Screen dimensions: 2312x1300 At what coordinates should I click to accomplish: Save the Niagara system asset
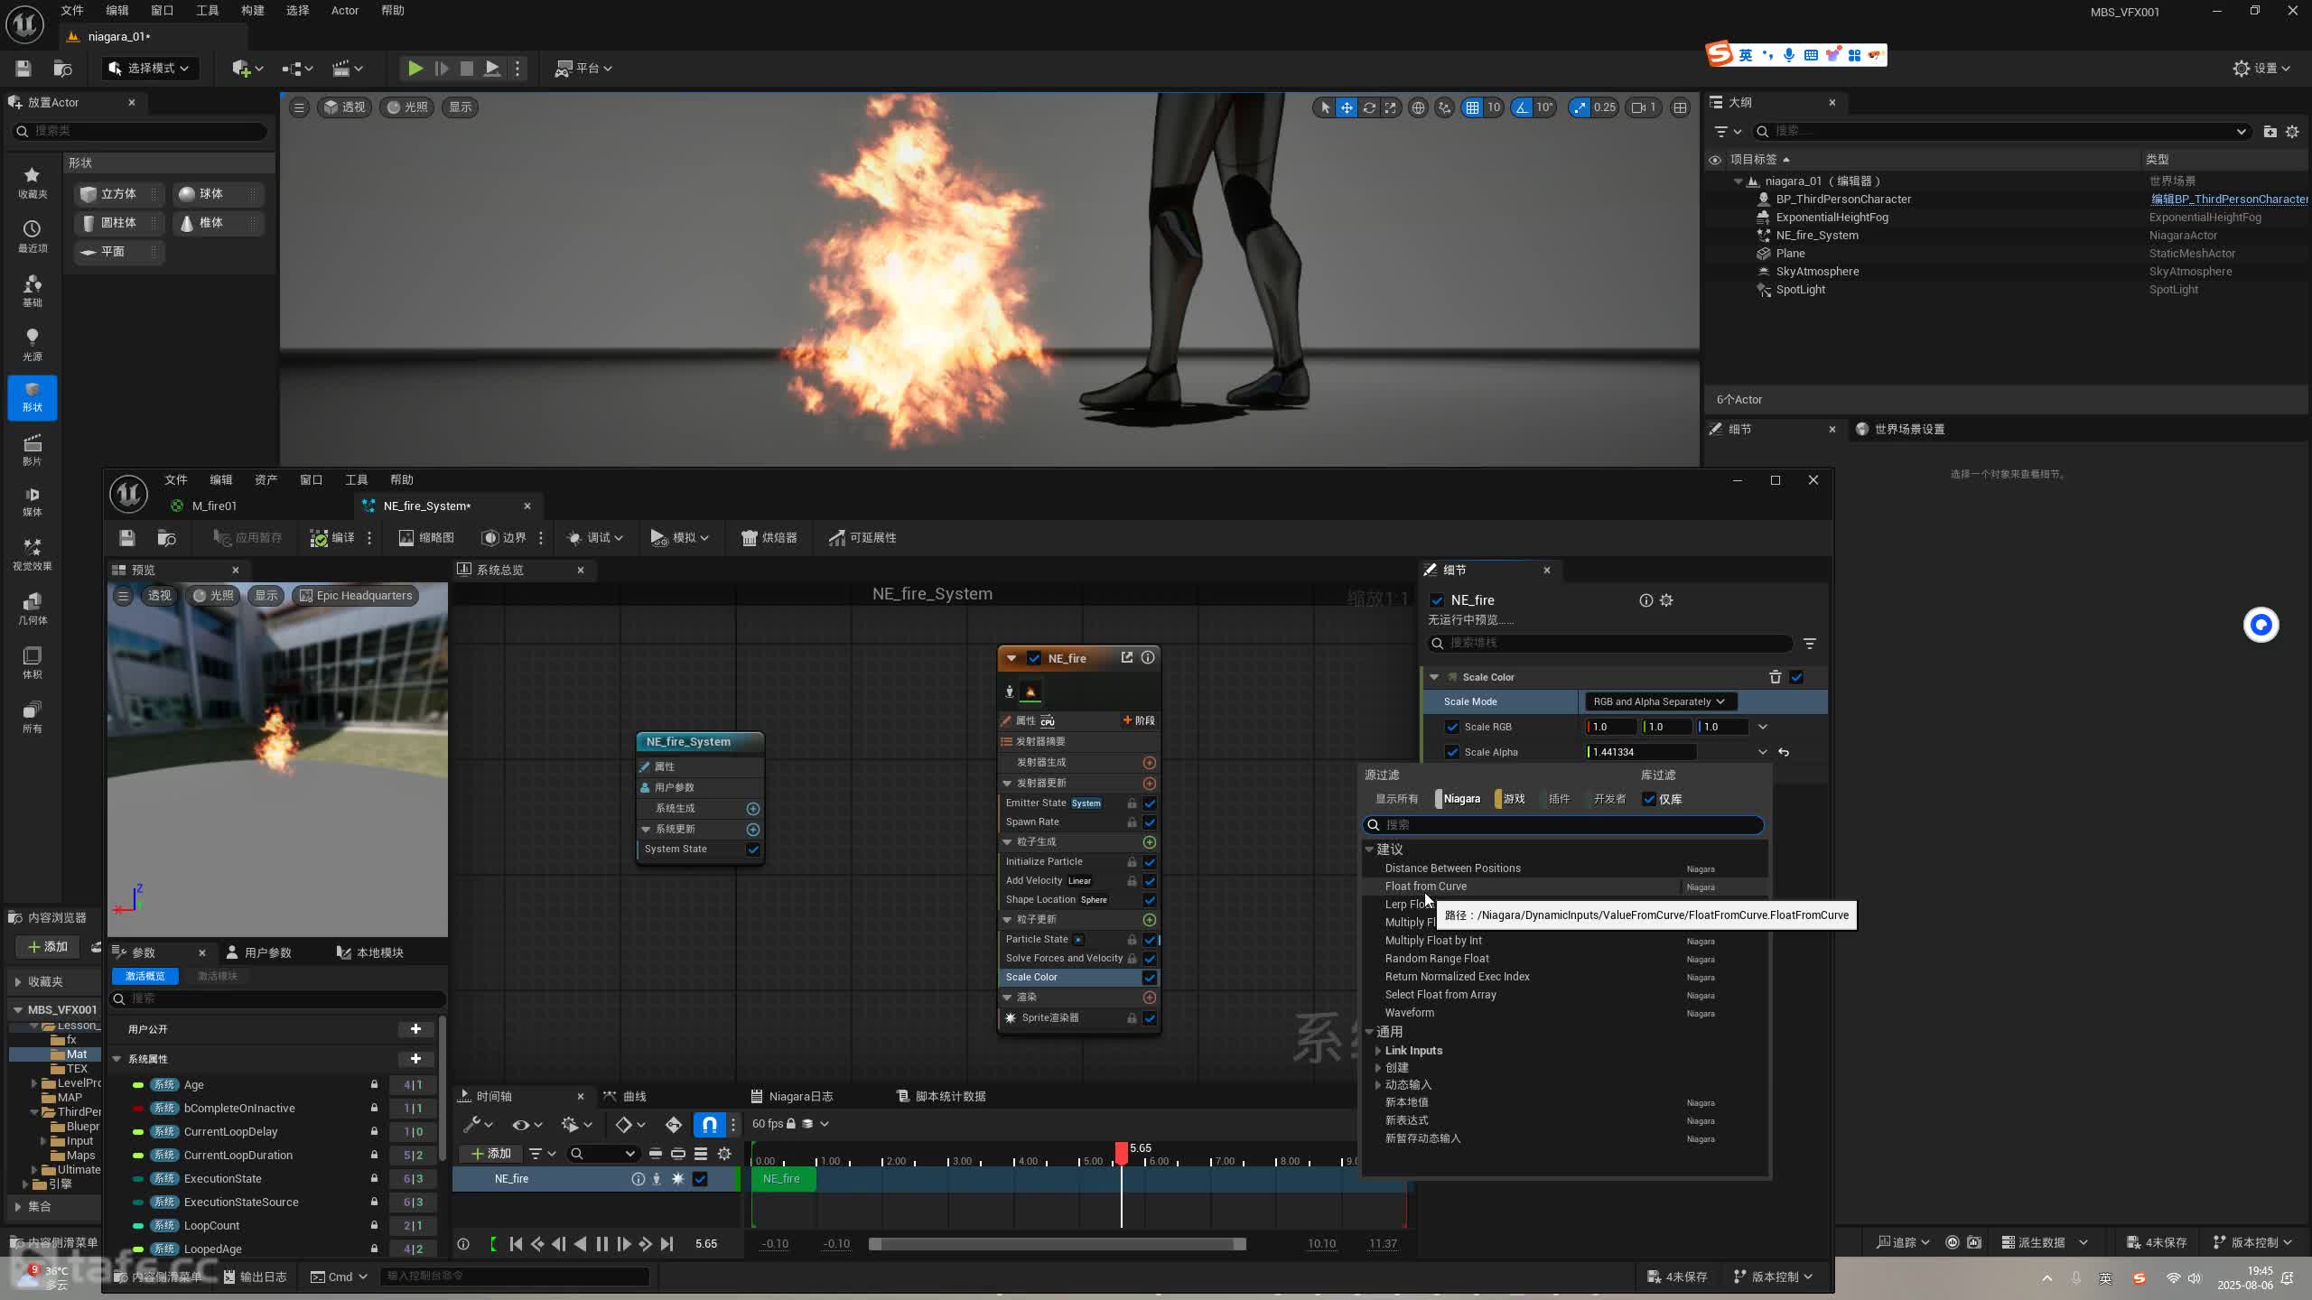127,538
